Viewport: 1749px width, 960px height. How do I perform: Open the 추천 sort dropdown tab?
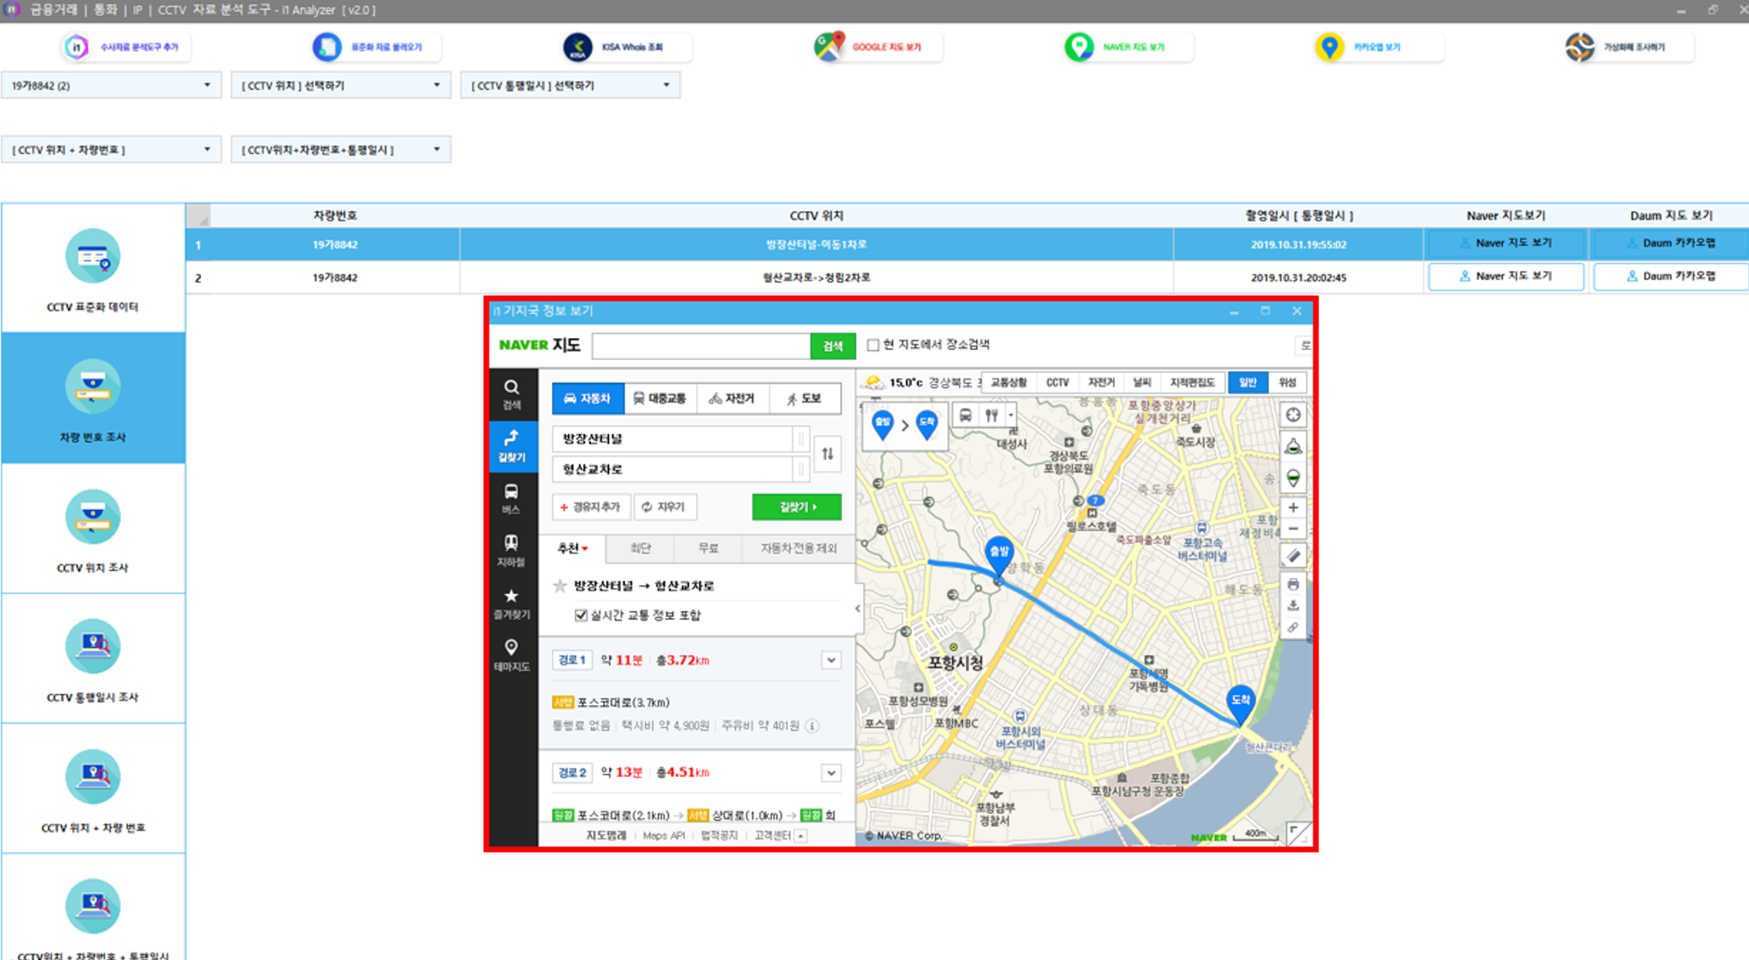click(572, 549)
